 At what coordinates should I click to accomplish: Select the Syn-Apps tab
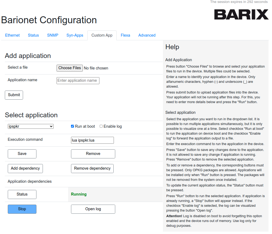75,35
